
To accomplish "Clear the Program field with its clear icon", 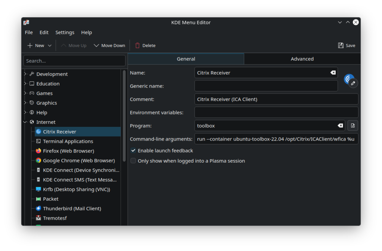I will pos(340,126).
